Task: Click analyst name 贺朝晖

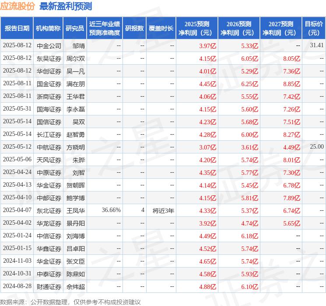Action: click(75, 185)
